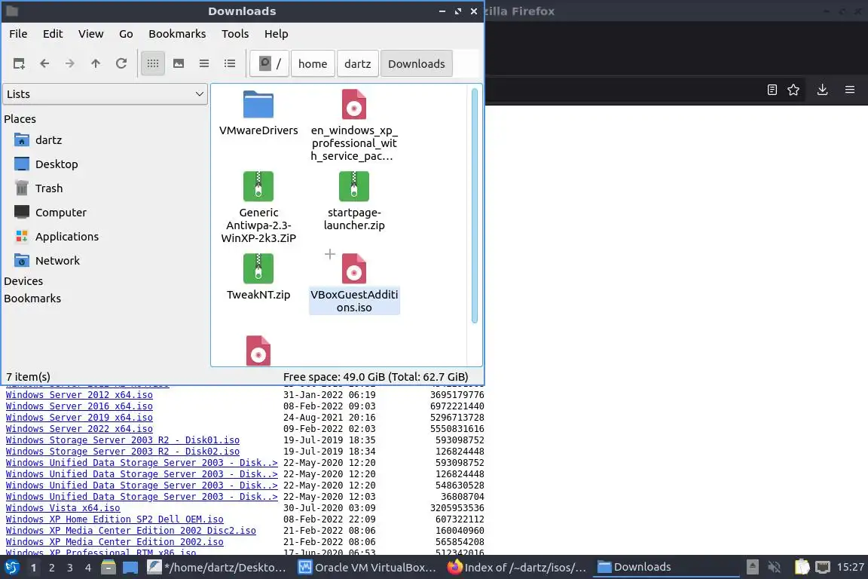The height and width of the screenshot is (579, 868).
Task: Open Windows_XP_Media_Center_Edition_2002_Disc2.iso link
Action: point(130,531)
